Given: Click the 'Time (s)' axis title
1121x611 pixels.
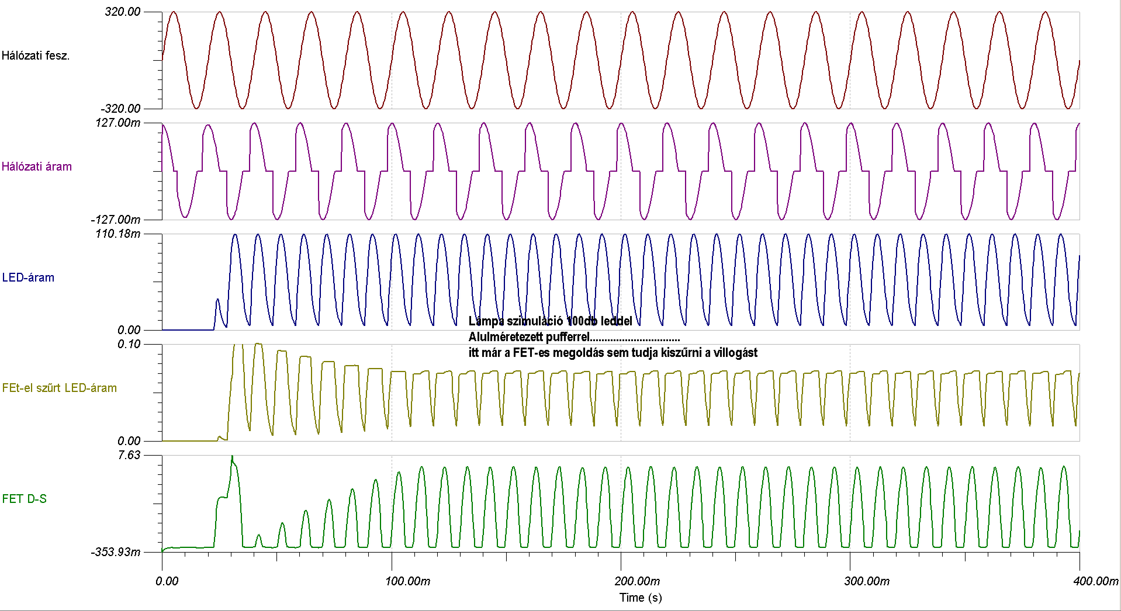Looking at the screenshot, I should coord(641,598).
